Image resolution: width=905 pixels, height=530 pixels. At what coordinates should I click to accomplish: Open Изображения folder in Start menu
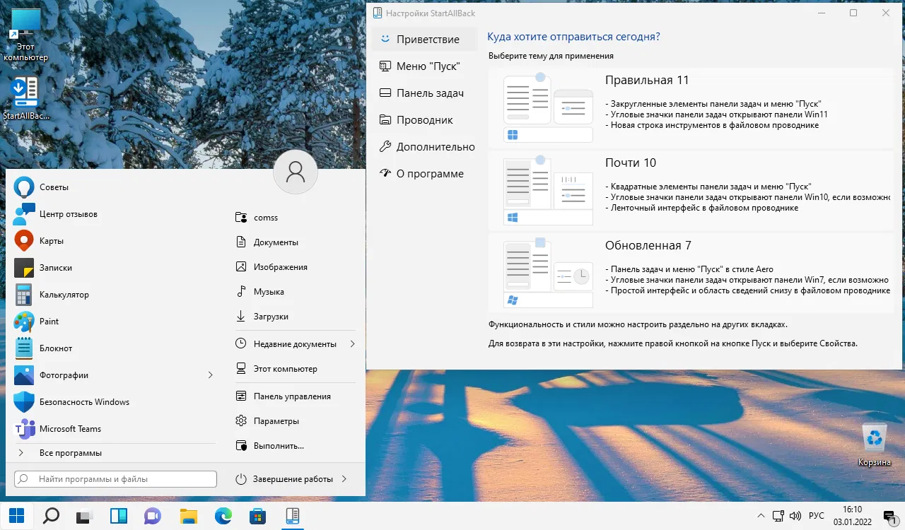[x=295, y=267]
